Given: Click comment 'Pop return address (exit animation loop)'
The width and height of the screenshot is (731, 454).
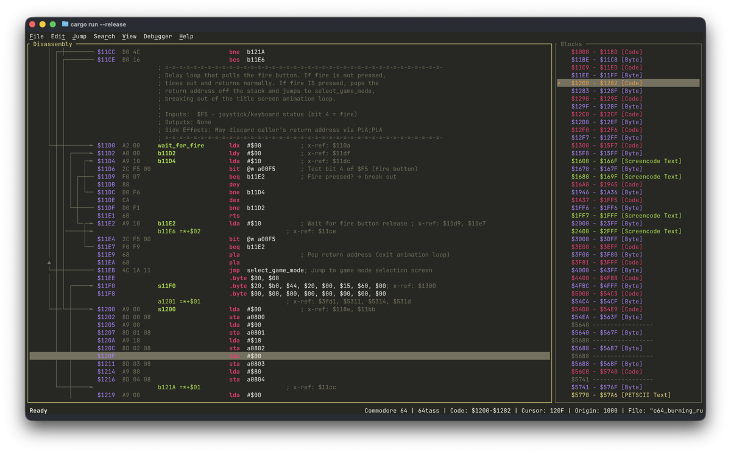Looking at the screenshot, I should tap(375, 255).
